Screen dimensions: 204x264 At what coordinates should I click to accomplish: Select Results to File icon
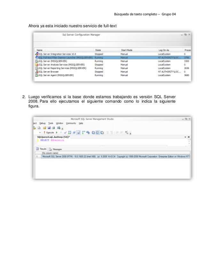pyautogui.click(x=102, y=133)
